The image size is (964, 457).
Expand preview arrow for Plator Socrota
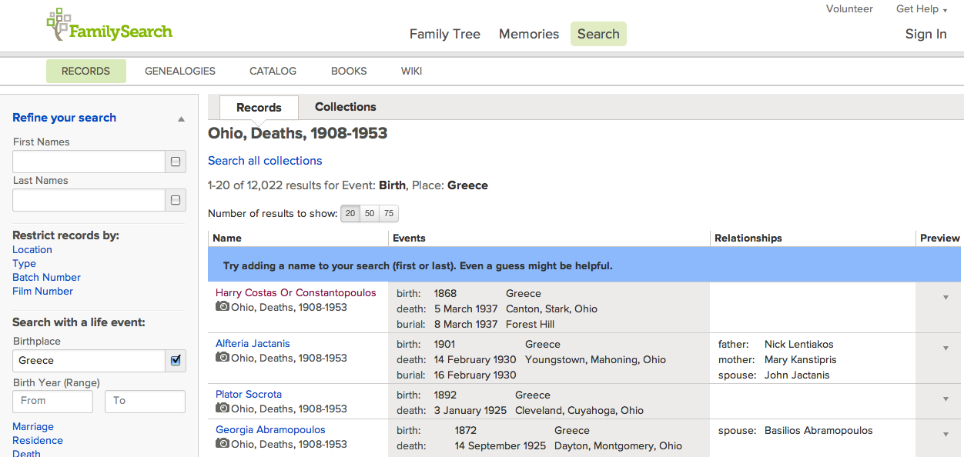point(946,399)
